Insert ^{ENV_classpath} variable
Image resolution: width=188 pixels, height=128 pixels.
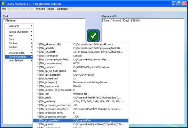[81, 52]
